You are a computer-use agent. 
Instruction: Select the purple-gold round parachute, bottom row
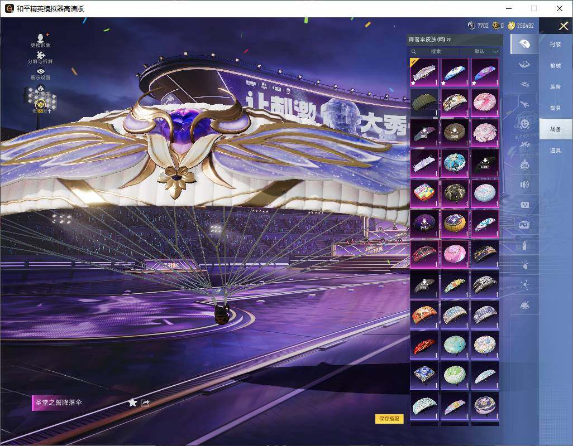(485, 405)
